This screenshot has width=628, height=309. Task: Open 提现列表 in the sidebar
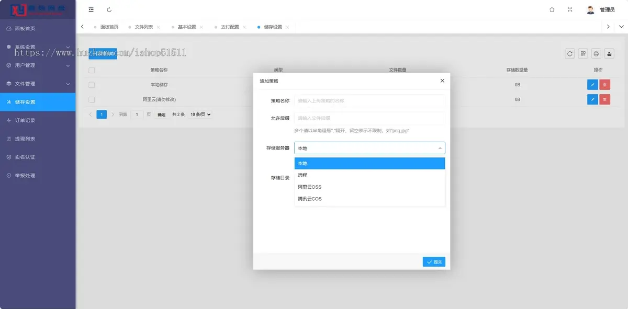coord(38,139)
